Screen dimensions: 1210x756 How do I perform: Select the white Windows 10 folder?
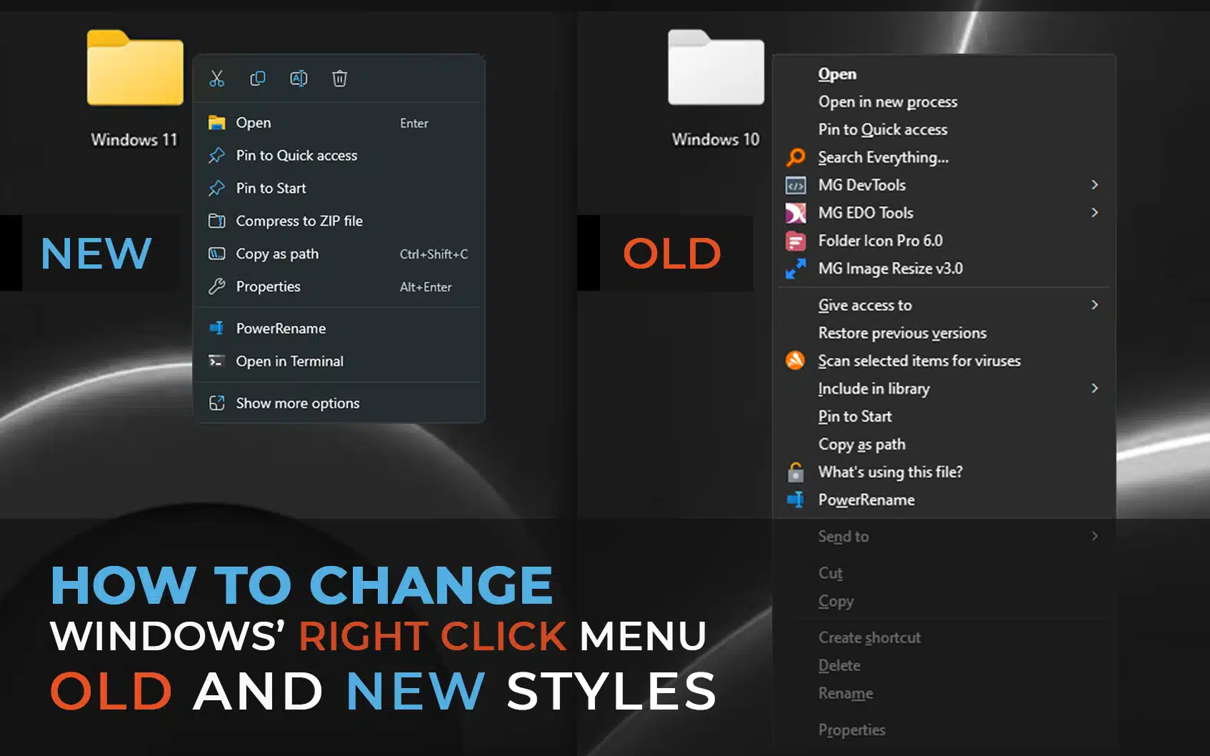716,68
